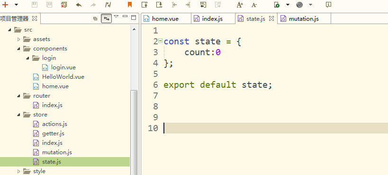Collapse code fold at line 2
The height and width of the screenshot is (175, 388).
tap(160, 41)
